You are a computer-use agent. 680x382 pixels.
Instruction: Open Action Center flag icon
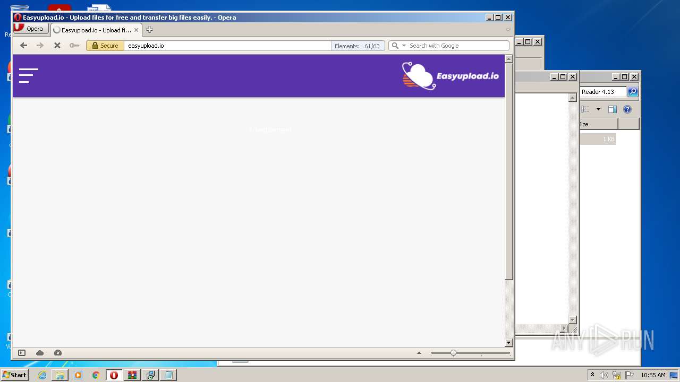click(x=630, y=375)
